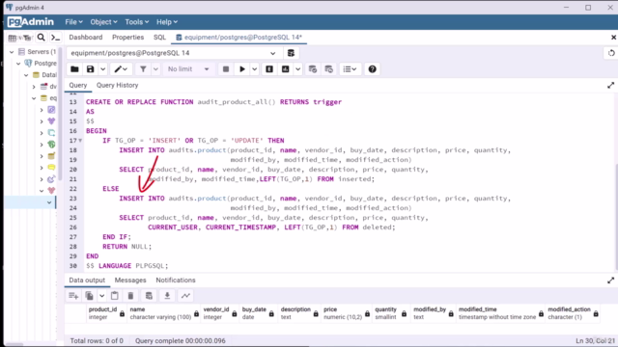
Task: Close the query tool panel with X
Action: pyautogui.click(x=613, y=38)
